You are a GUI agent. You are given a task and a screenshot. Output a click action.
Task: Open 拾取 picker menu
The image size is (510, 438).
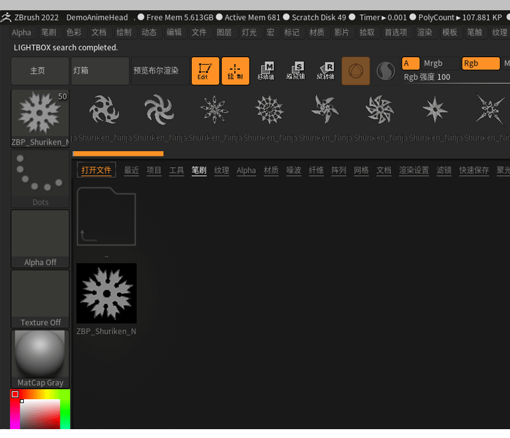coord(367,33)
